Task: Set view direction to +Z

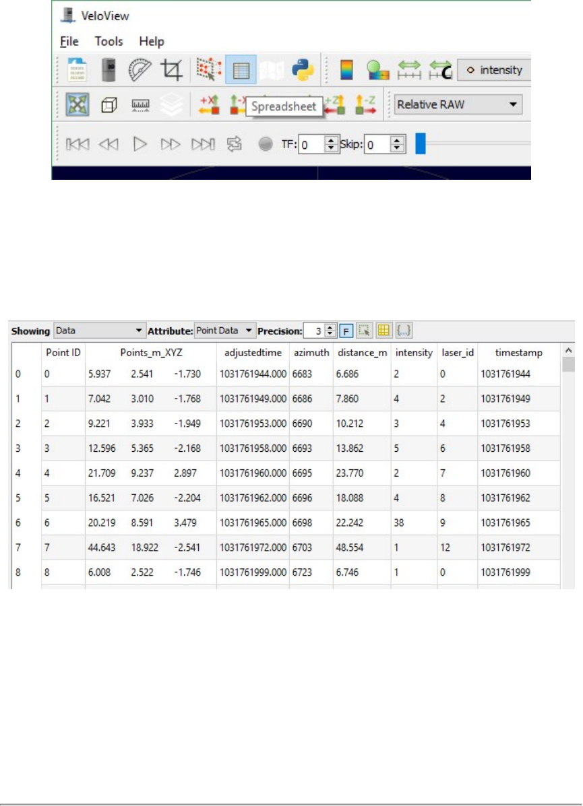Action: pyautogui.click(x=334, y=105)
